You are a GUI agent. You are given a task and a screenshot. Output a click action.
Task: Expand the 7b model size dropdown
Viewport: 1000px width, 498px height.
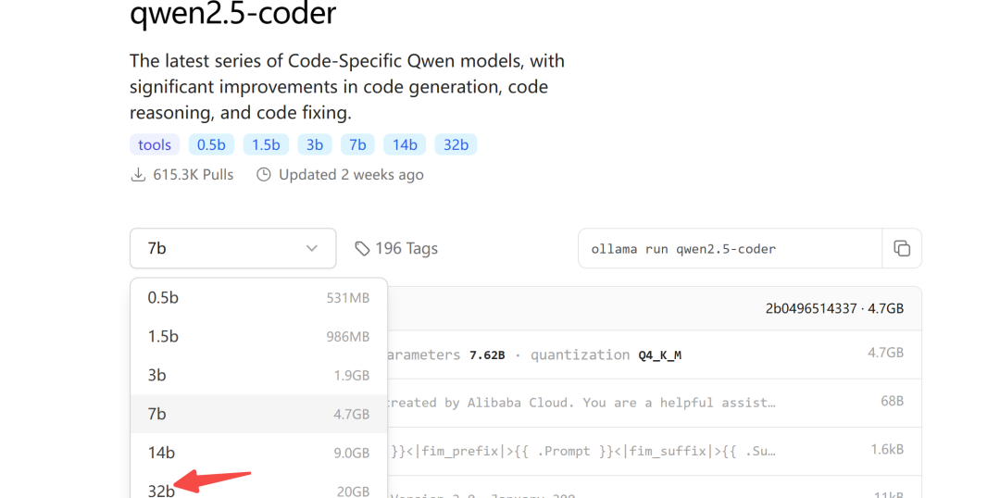click(x=232, y=248)
